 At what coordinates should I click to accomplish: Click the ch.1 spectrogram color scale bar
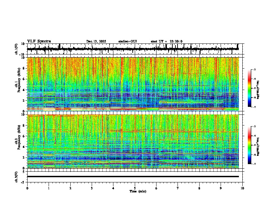250,88
